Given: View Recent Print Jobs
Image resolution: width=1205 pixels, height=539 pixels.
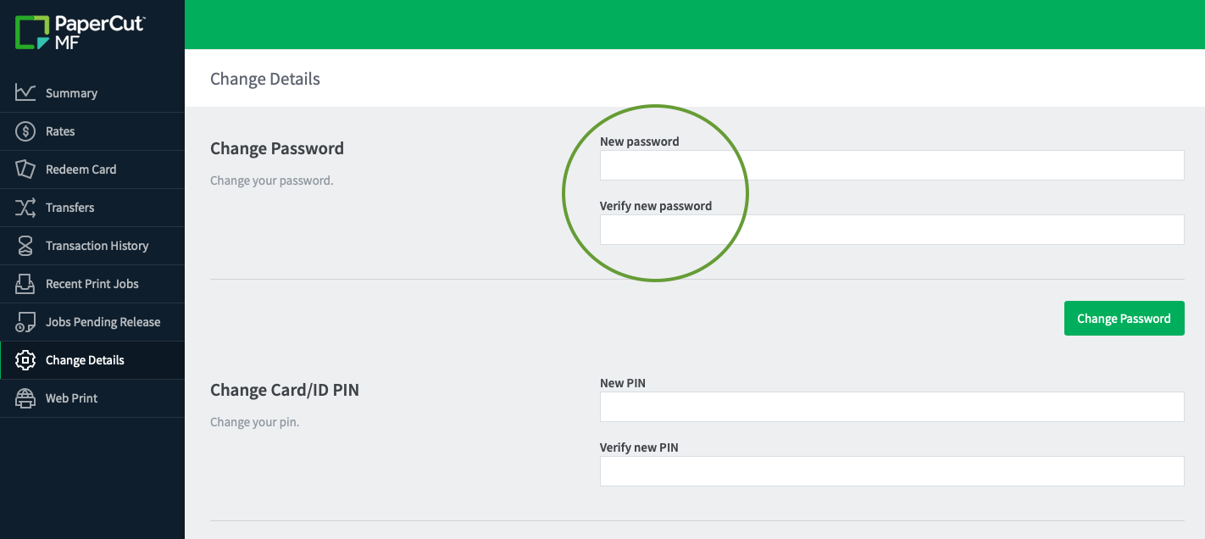Looking at the screenshot, I should (92, 284).
